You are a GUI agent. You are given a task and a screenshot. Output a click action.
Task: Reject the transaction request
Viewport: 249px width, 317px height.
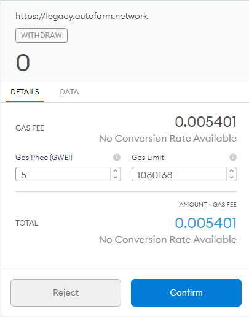(x=66, y=292)
